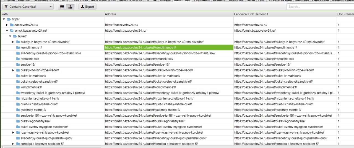
Task: Click folder icon beside omsk.bazacvetov24.ru/
Action: point(12,31)
